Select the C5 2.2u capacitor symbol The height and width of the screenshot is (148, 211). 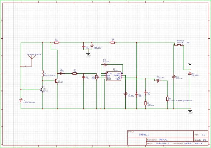pos(83,77)
